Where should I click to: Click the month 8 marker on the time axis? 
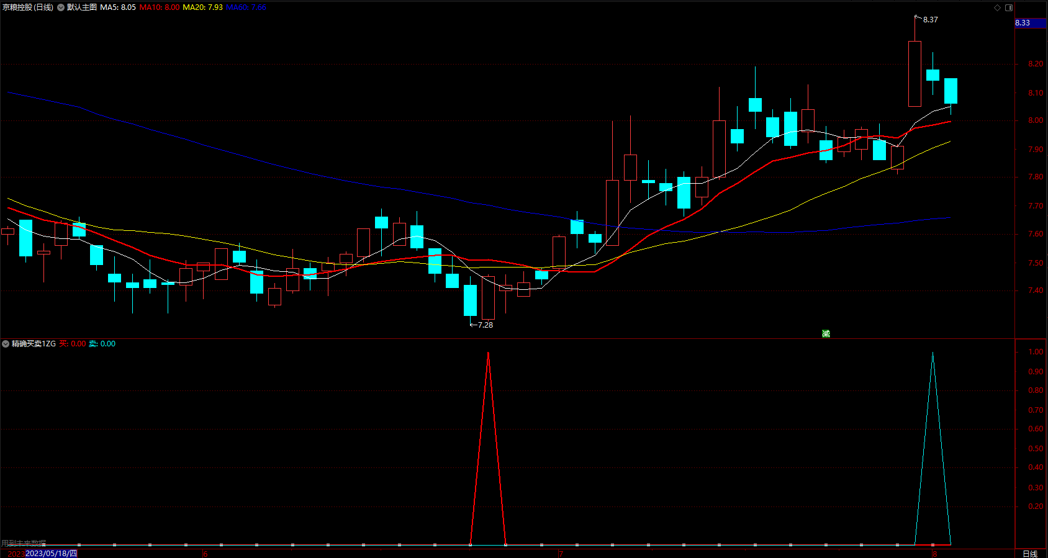click(934, 554)
